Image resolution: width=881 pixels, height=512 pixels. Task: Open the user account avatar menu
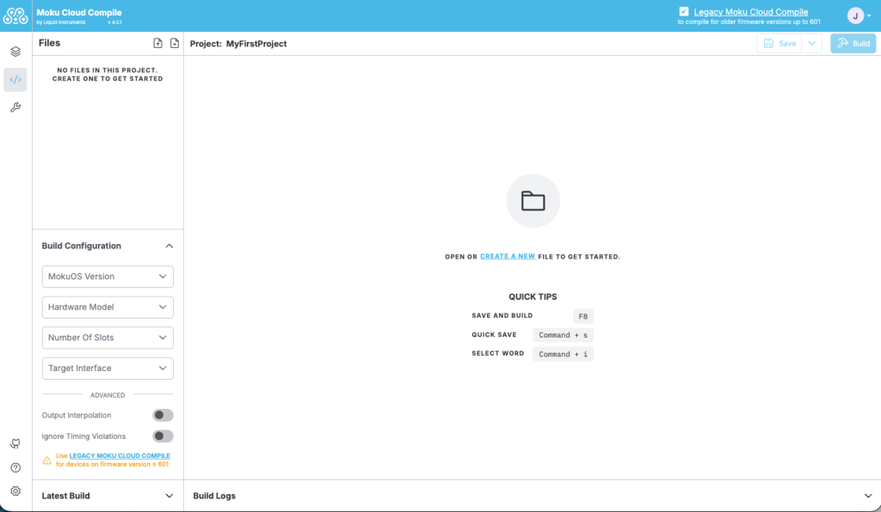point(857,15)
